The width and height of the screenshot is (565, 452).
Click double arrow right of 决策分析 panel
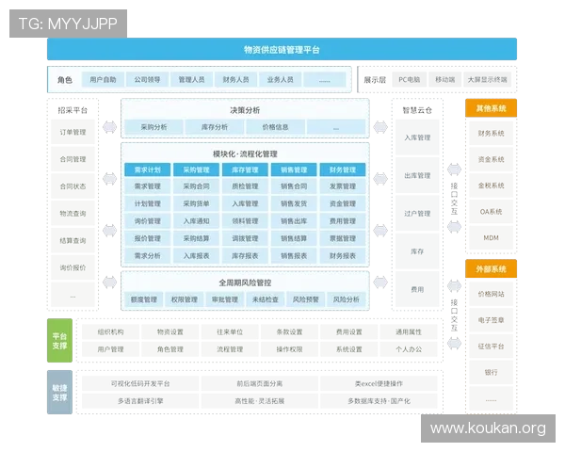pos(381,126)
